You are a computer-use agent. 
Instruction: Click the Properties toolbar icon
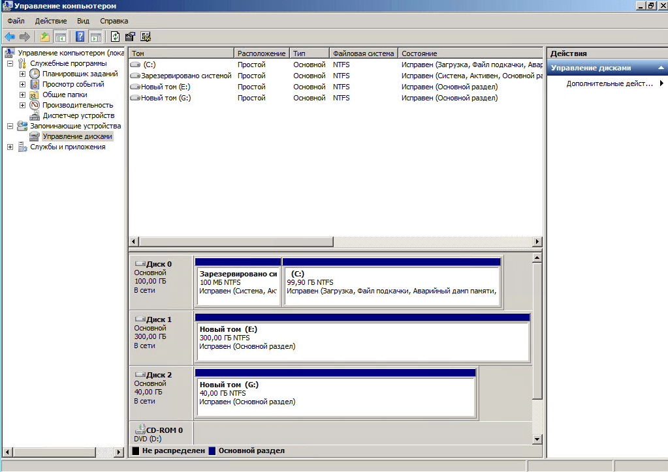131,37
